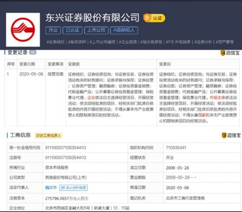Click the 变更日期 column header

click(x=27, y=64)
